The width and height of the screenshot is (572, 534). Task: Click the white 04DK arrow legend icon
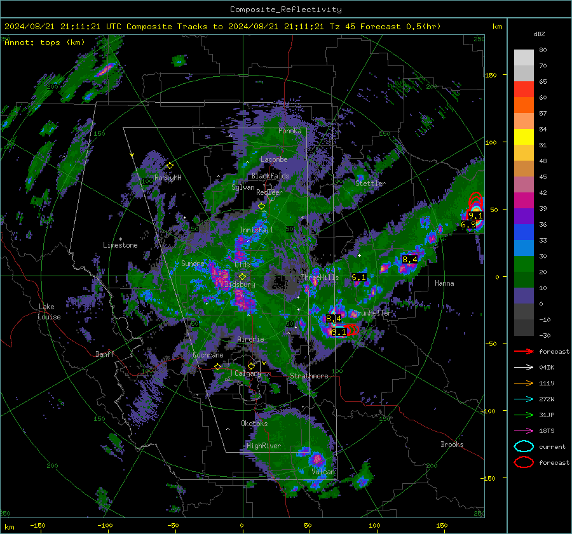(524, 367)
